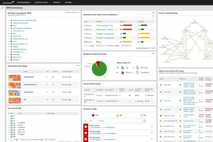Open the three-dot menu for Node is down alert

tap(152, 127)
